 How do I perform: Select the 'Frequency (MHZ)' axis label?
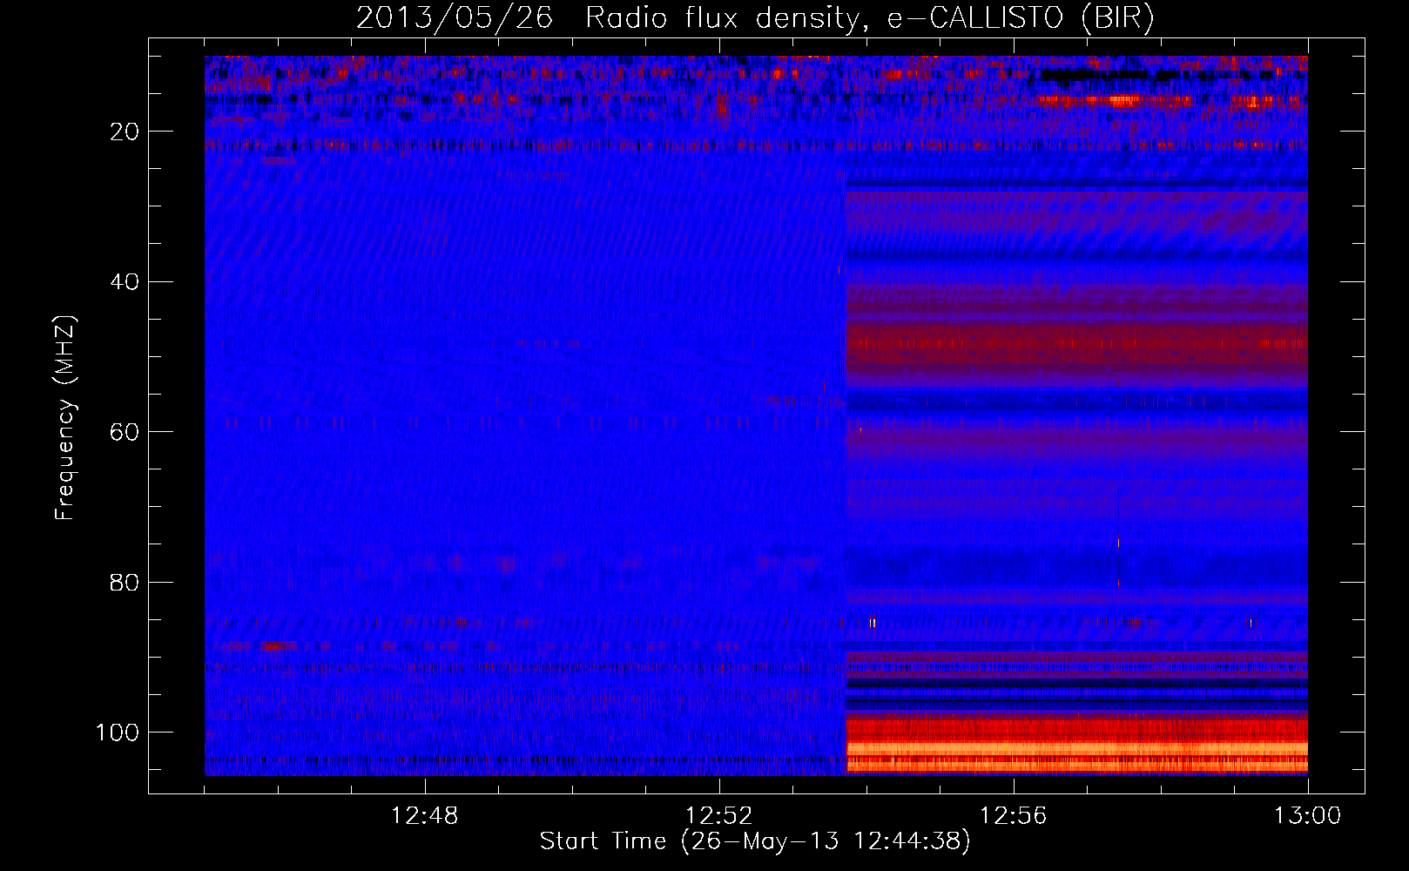click(65, 417)
